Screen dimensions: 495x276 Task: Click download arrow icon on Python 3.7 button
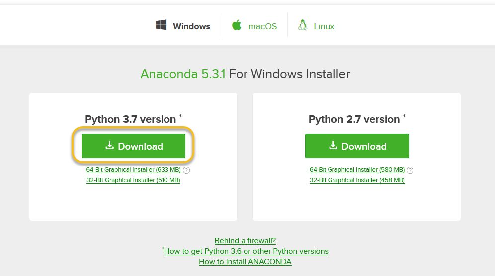click(109, 145)
